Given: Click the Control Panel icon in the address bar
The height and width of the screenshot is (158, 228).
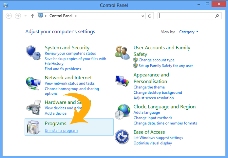Looking at the screenshot, I should (40, 16).
